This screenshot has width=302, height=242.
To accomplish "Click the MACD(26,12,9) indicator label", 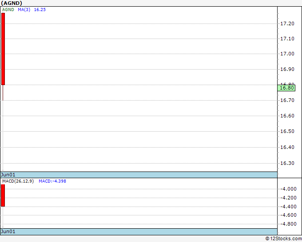I will (18, 181).
